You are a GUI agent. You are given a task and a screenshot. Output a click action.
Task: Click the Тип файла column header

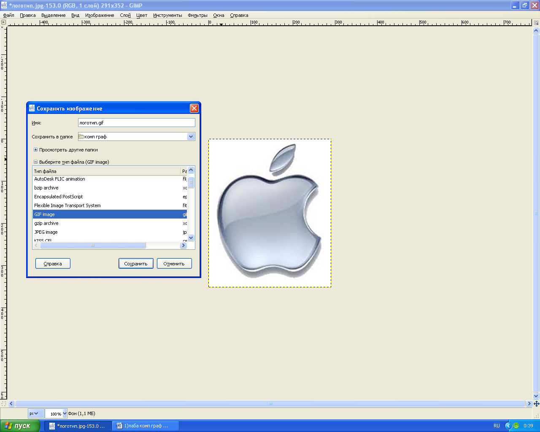107,171
